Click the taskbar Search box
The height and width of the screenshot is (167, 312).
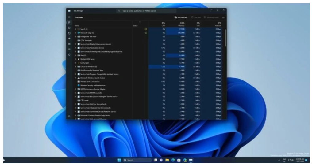137,160
